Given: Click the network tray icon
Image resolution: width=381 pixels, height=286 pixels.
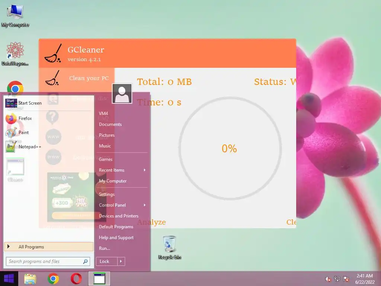Looking at the screenshot, I should coord(337,279).
